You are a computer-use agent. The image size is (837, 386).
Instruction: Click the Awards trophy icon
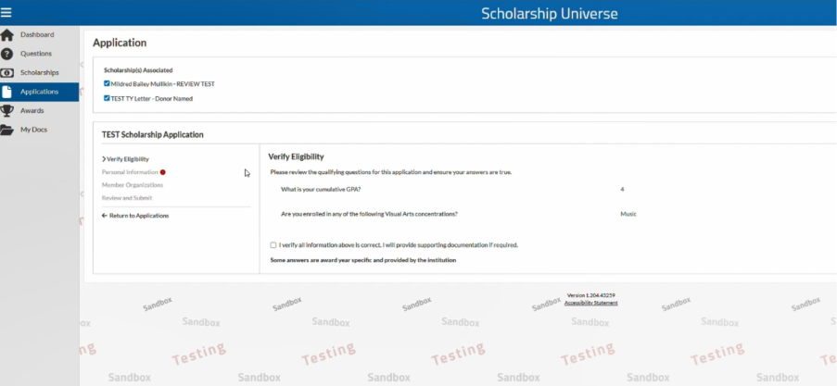6,111
